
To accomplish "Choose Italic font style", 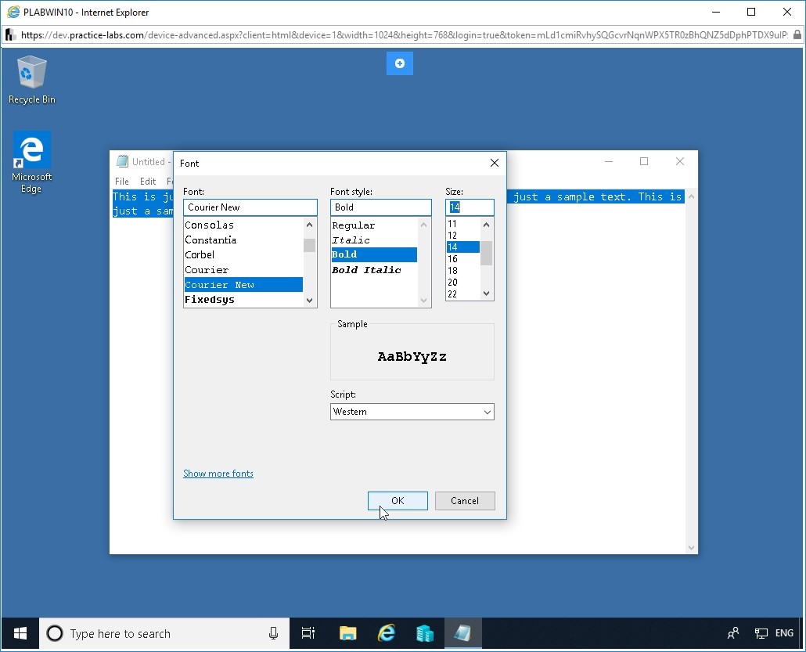I will pyautogui.click(x=374, y=240).
